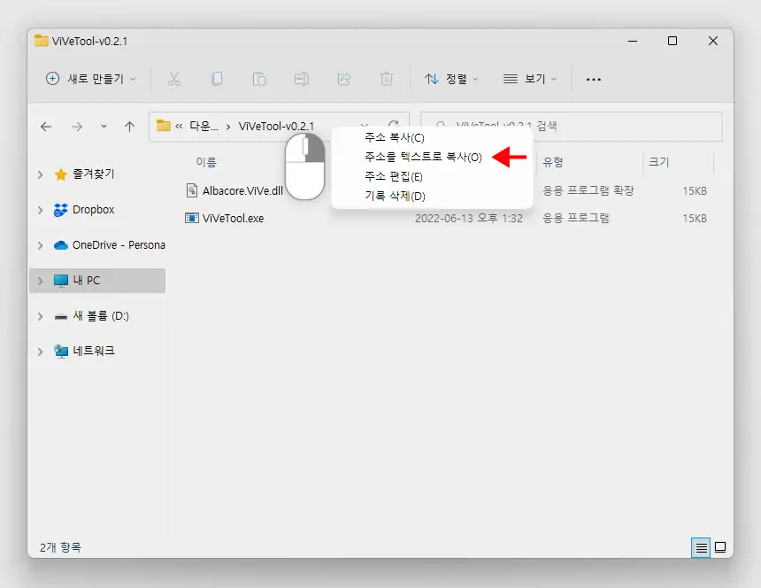Select 즐겨찾기 in navigation pane

94,174
